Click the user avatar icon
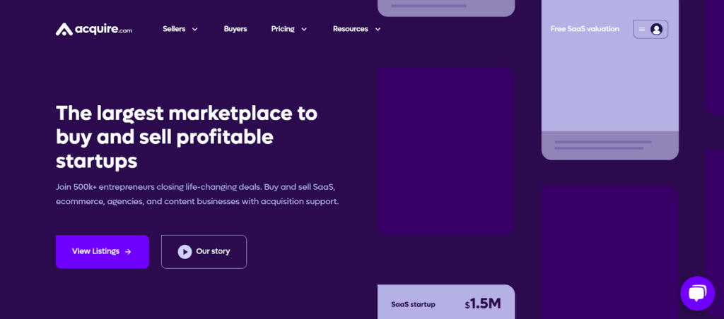Image resolution: width=724 pixels, height=319 pixels. 656,29
